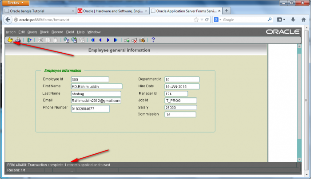
Task: Open the Firefox application menu button
Action: pos(15,3)
